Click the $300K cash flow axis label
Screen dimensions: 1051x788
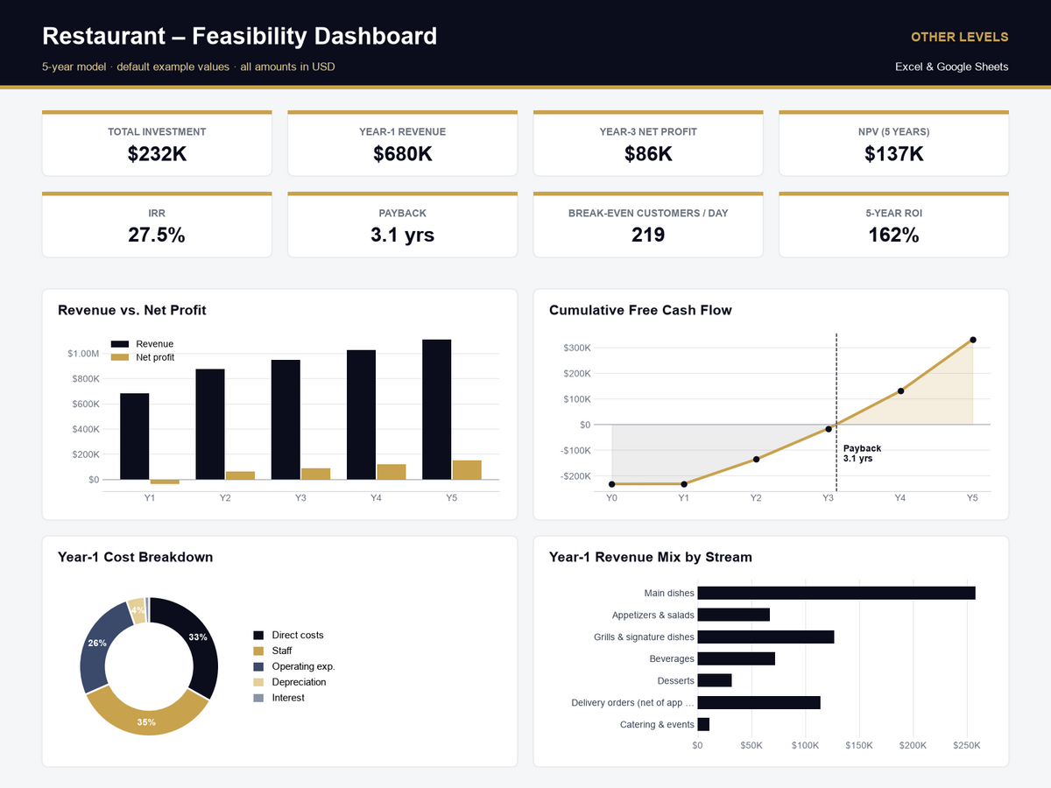coord(577,348)
